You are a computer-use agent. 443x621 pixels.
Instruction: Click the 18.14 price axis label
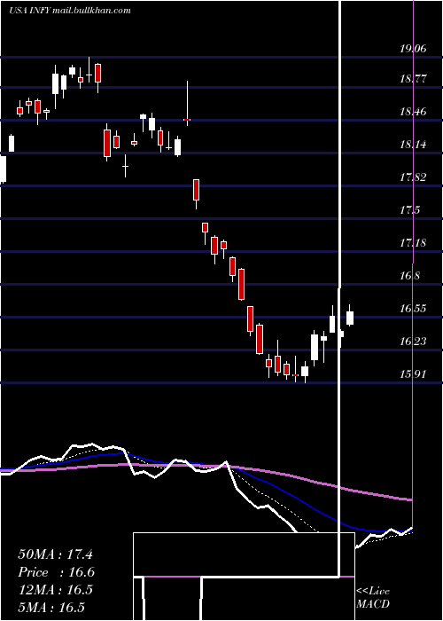pyautogui.click(x=413, y=145)
